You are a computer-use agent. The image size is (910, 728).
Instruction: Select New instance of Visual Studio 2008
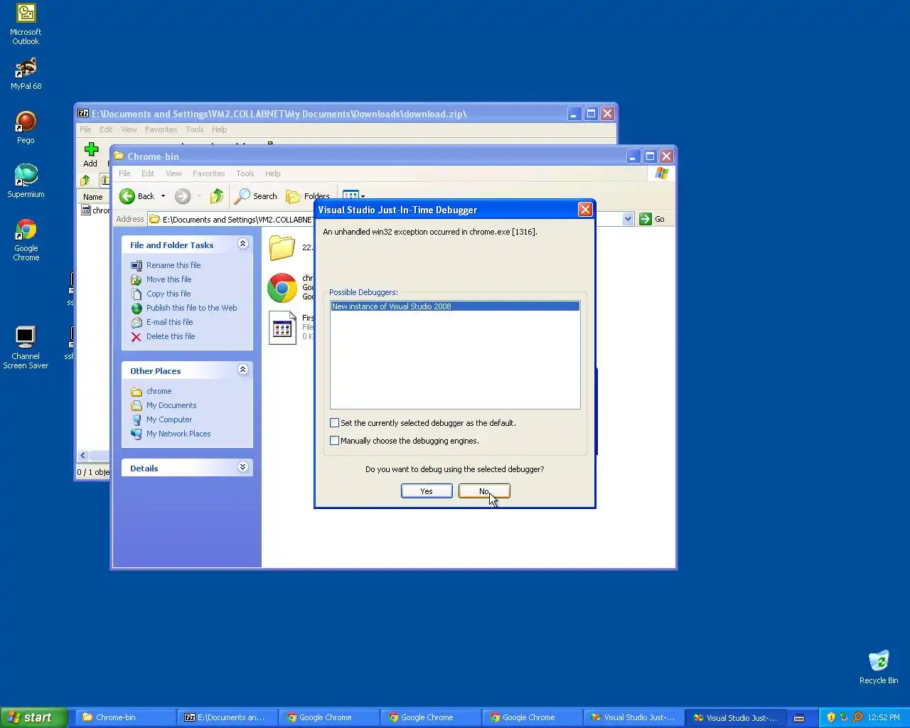pyautogui.click(x=455, y=306)
